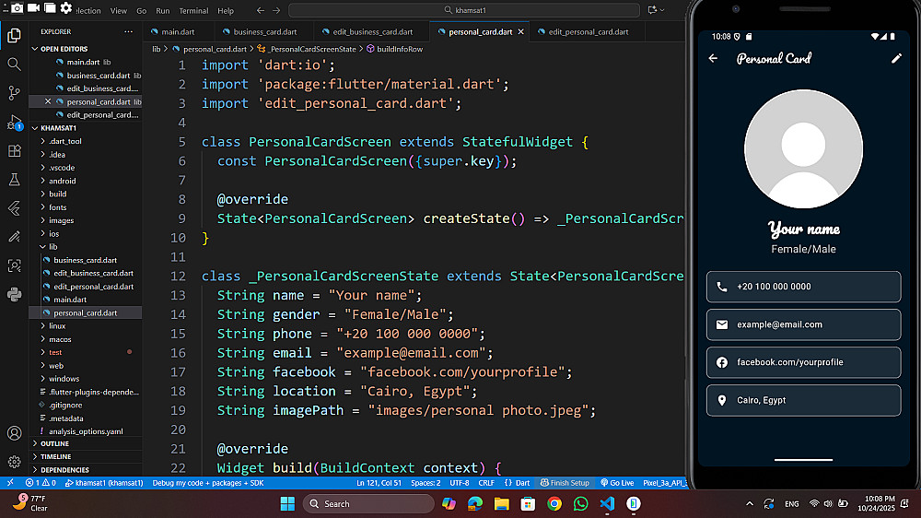921x518 pixels.
Task: Open the Search view in activity bar
Action: point(14,65)
